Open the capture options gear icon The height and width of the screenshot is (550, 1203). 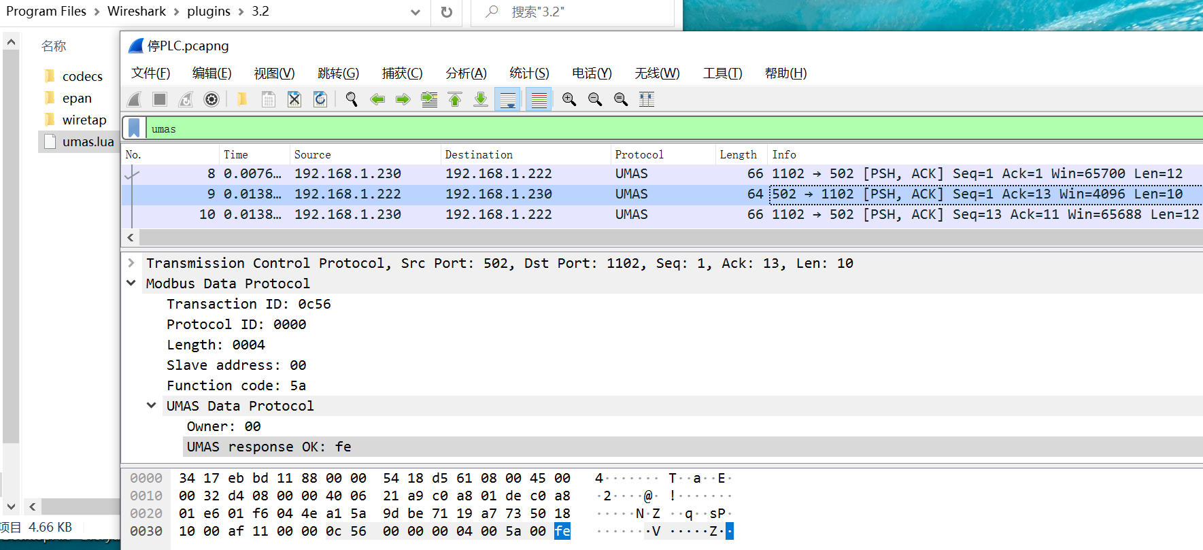click(x=211, y=99)
